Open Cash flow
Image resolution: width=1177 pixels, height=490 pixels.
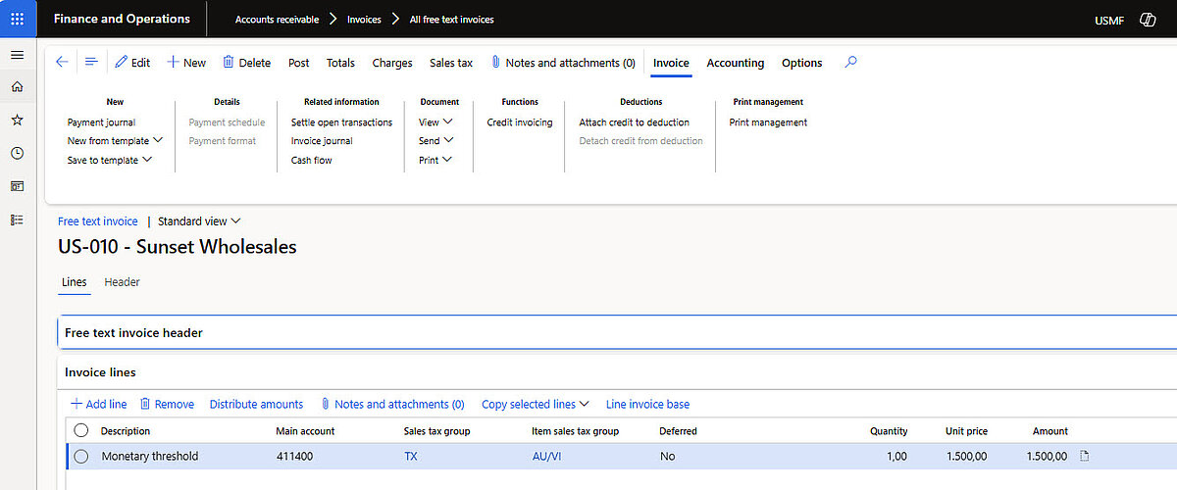coord(312,160)
